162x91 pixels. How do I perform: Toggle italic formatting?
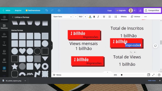[98, 17]
